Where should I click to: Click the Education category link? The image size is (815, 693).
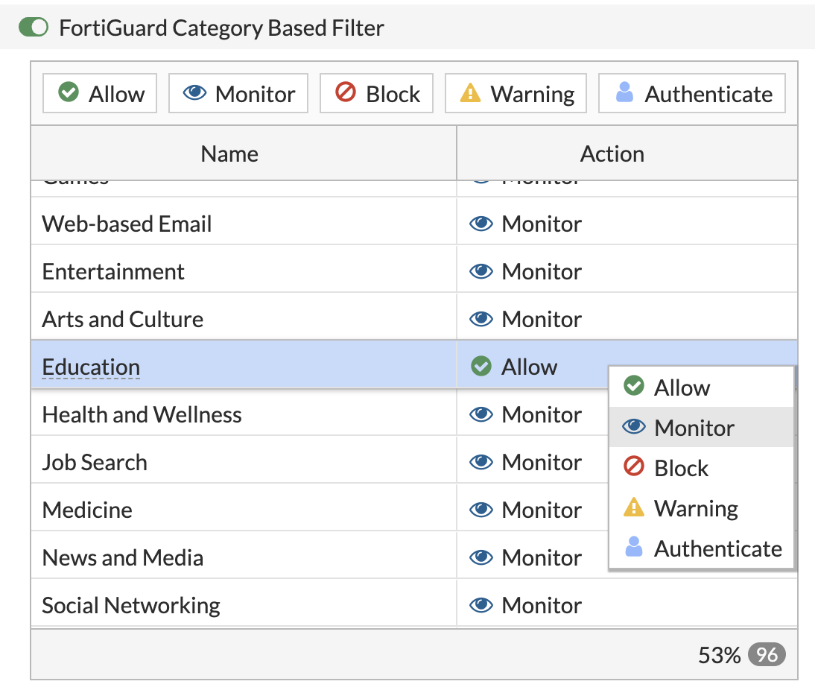(90, 366)
